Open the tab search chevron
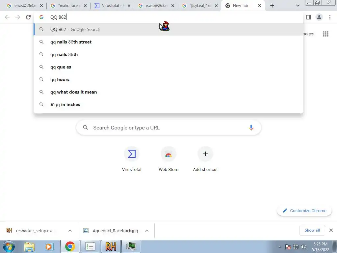This screenshot has height=253, width=337. [298, 6]
